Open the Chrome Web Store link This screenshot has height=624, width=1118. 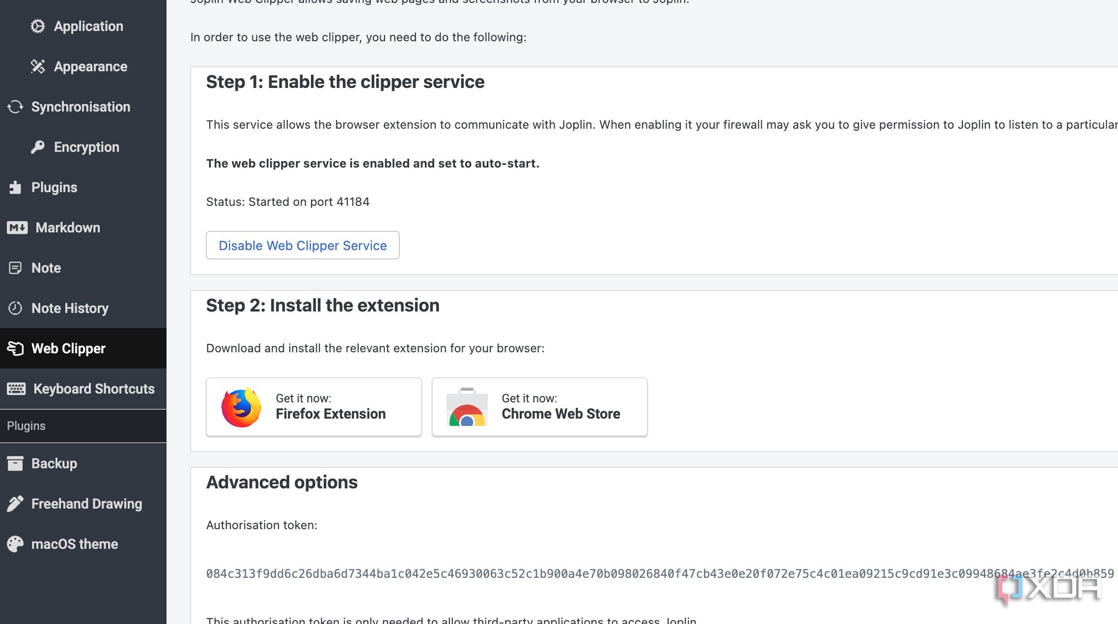(539, 407)
